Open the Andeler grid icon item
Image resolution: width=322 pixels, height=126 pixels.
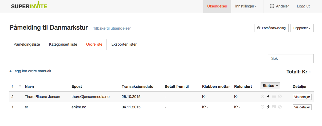[x=279, y=6]
